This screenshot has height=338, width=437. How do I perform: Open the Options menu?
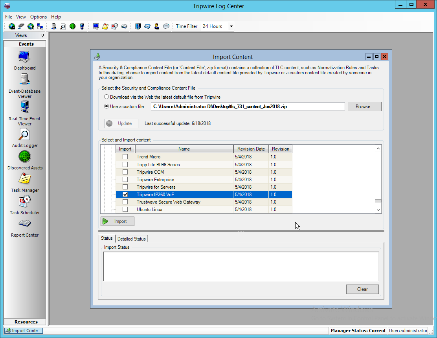tap(39, 17)
